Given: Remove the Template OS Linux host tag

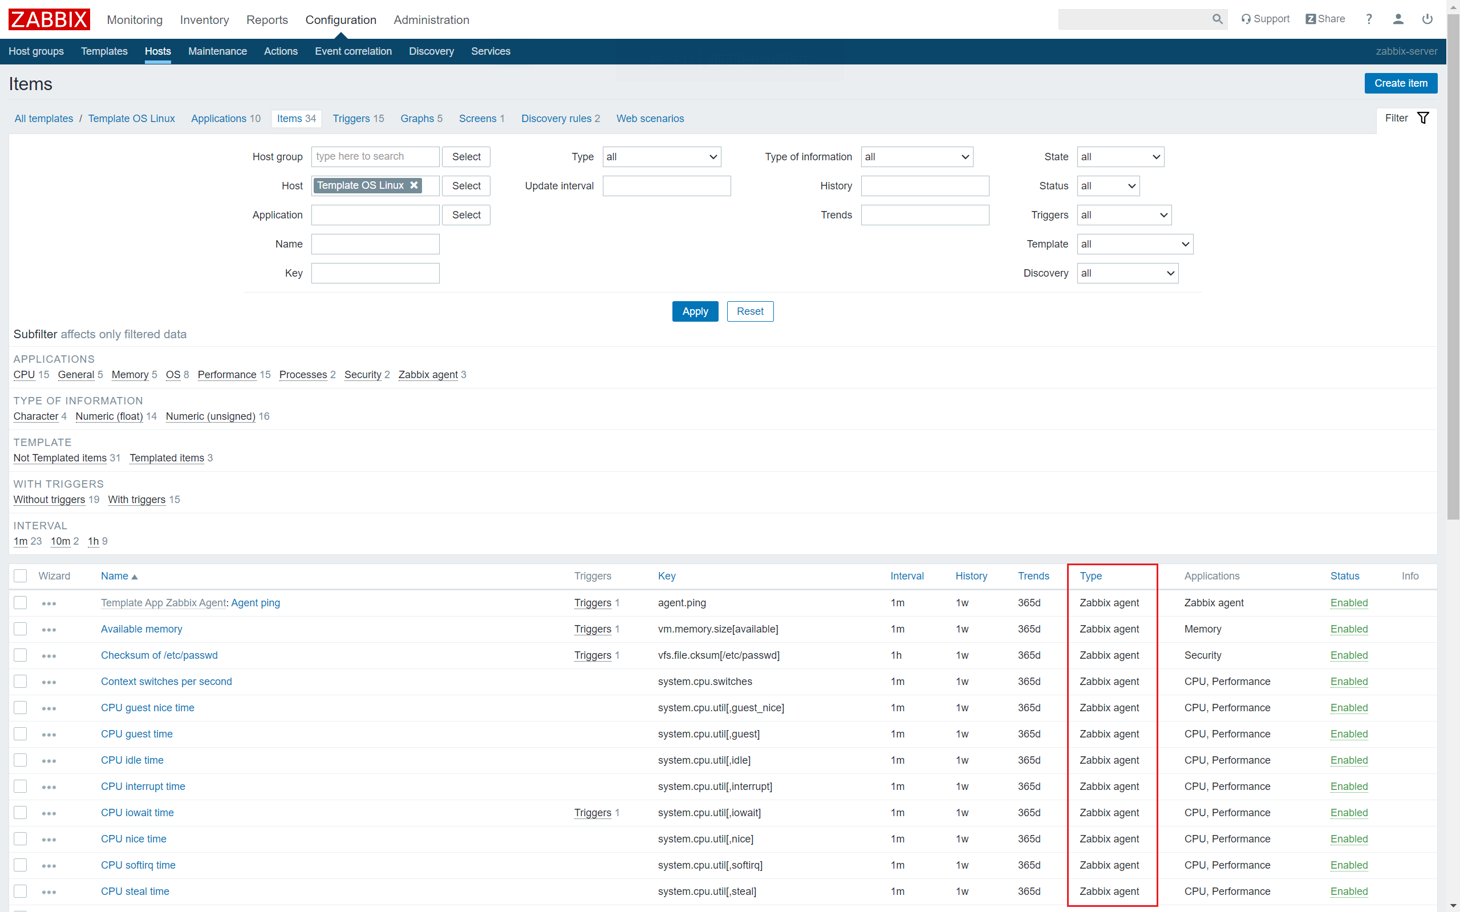Looking at the screenshot, I should 413,185.
